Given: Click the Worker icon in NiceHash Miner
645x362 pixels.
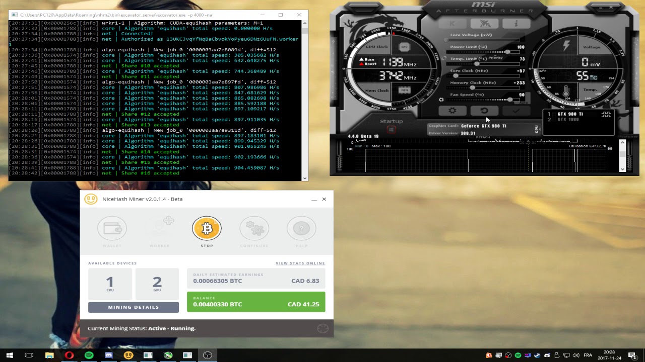Looking at the screenshot, I should [x=159, y=229].
